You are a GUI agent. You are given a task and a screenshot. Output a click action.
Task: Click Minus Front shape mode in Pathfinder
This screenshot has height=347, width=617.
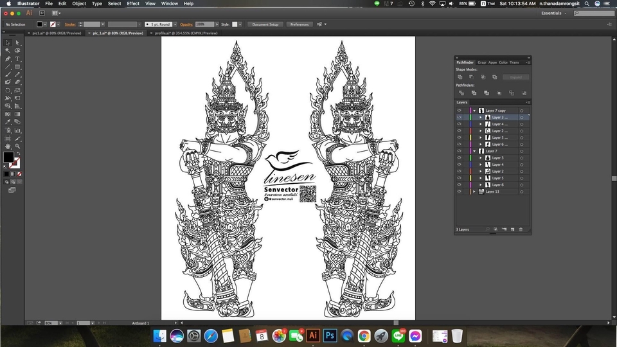pos(471,77)
